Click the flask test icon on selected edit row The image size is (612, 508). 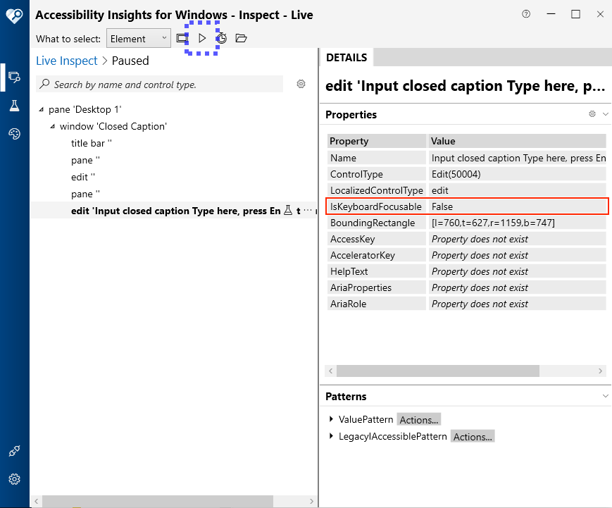click(288, 211)
